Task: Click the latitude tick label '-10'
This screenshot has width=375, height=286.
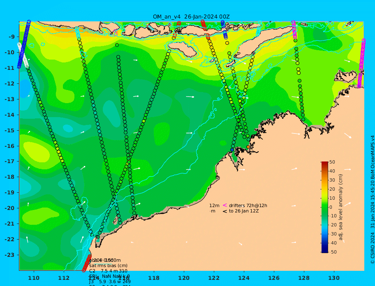Action: click(9, 52)
